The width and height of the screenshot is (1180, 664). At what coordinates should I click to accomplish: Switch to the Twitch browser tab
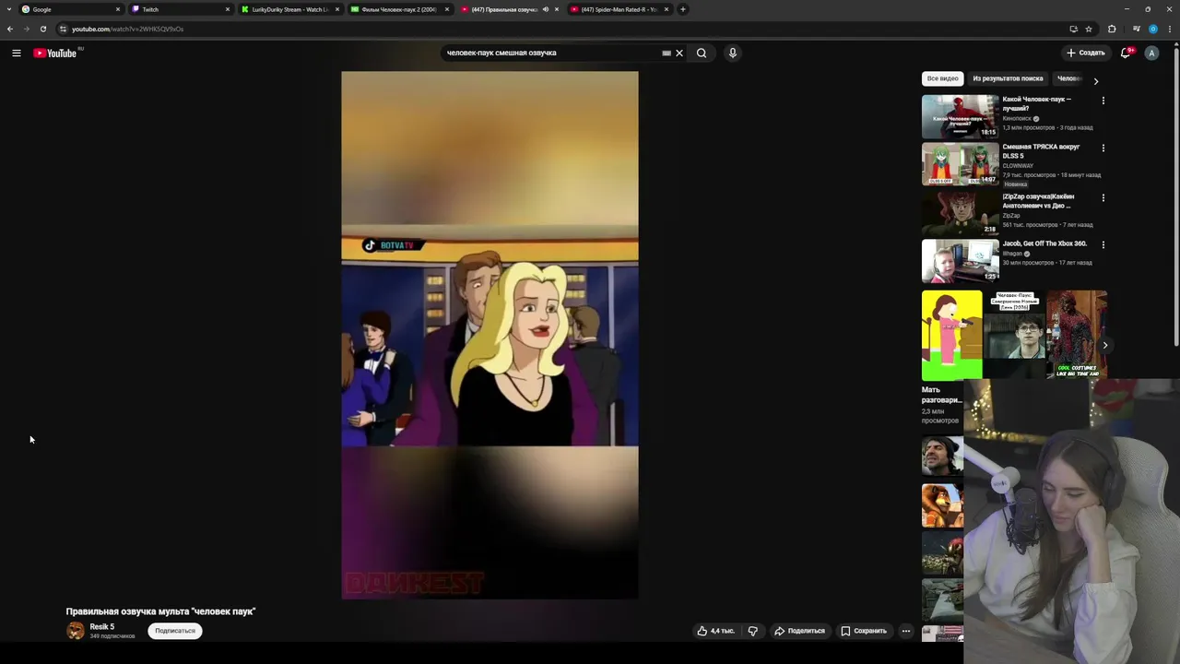click(x=180, y=9)
